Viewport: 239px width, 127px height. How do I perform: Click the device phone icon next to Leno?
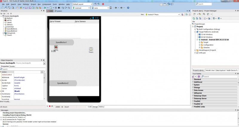[x=111, y=8]
